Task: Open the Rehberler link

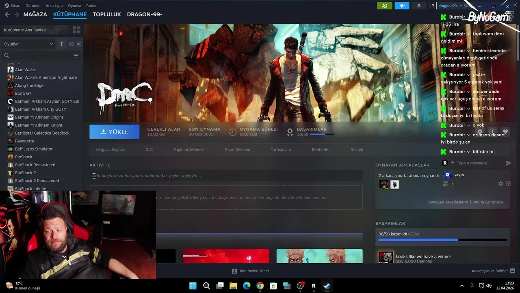Action: [321, 149]
